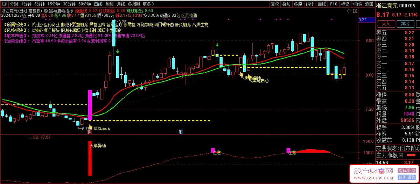This screenshot has height=184, width=420.
Task: Click the 外盘 value 50525
Action: tap(407, 120)
